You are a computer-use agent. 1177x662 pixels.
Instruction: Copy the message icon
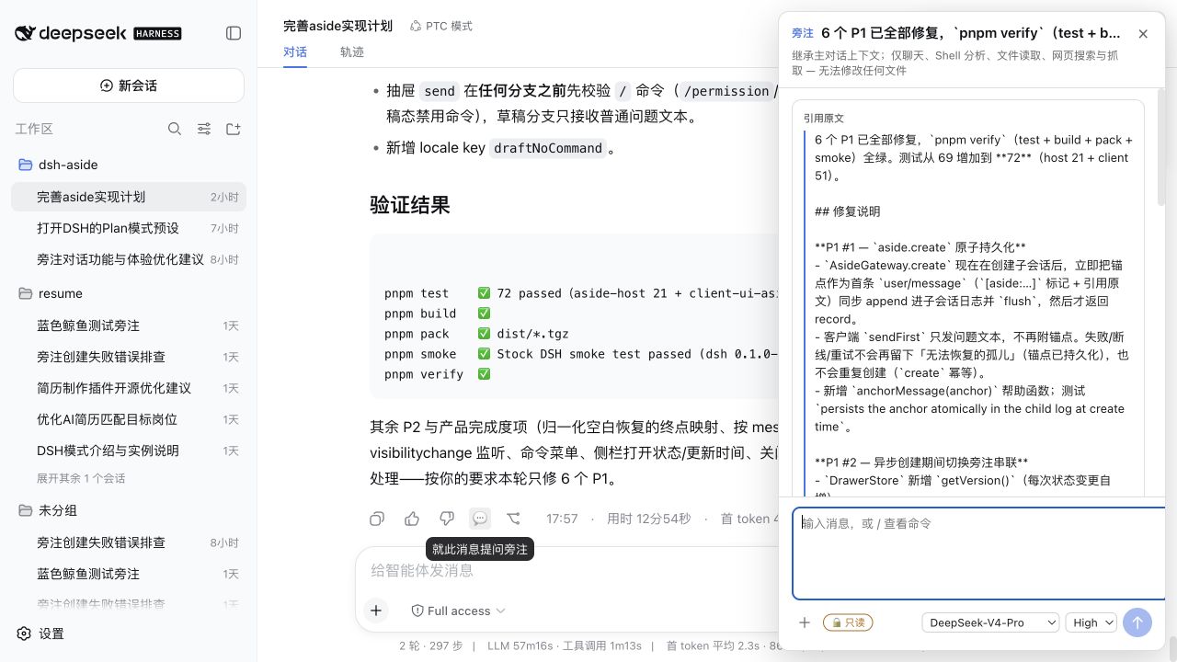click(377, 519)
